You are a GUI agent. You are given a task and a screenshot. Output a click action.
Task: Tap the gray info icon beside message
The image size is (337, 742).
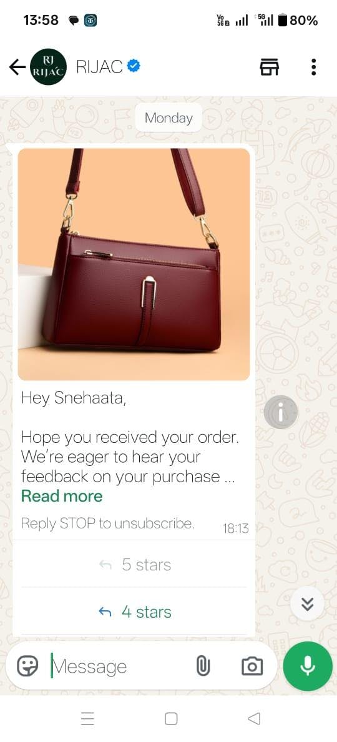click(281, 412)
